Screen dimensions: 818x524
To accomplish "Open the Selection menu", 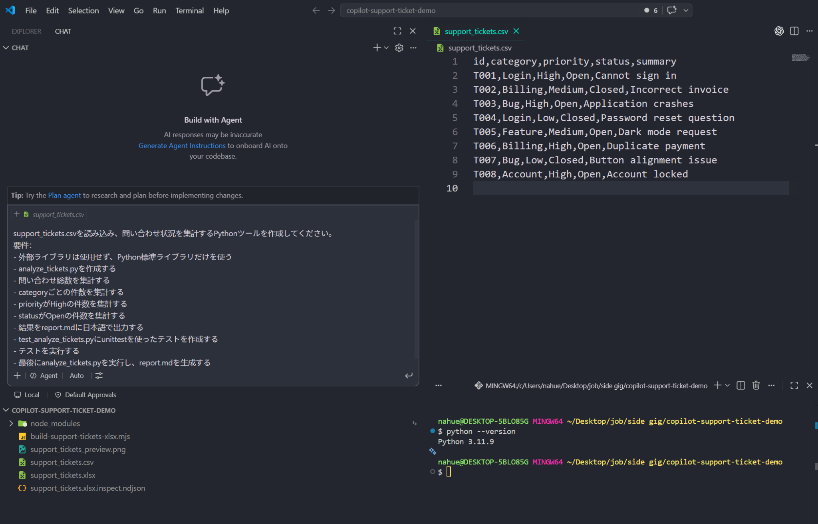I will [x=83, y=11].
